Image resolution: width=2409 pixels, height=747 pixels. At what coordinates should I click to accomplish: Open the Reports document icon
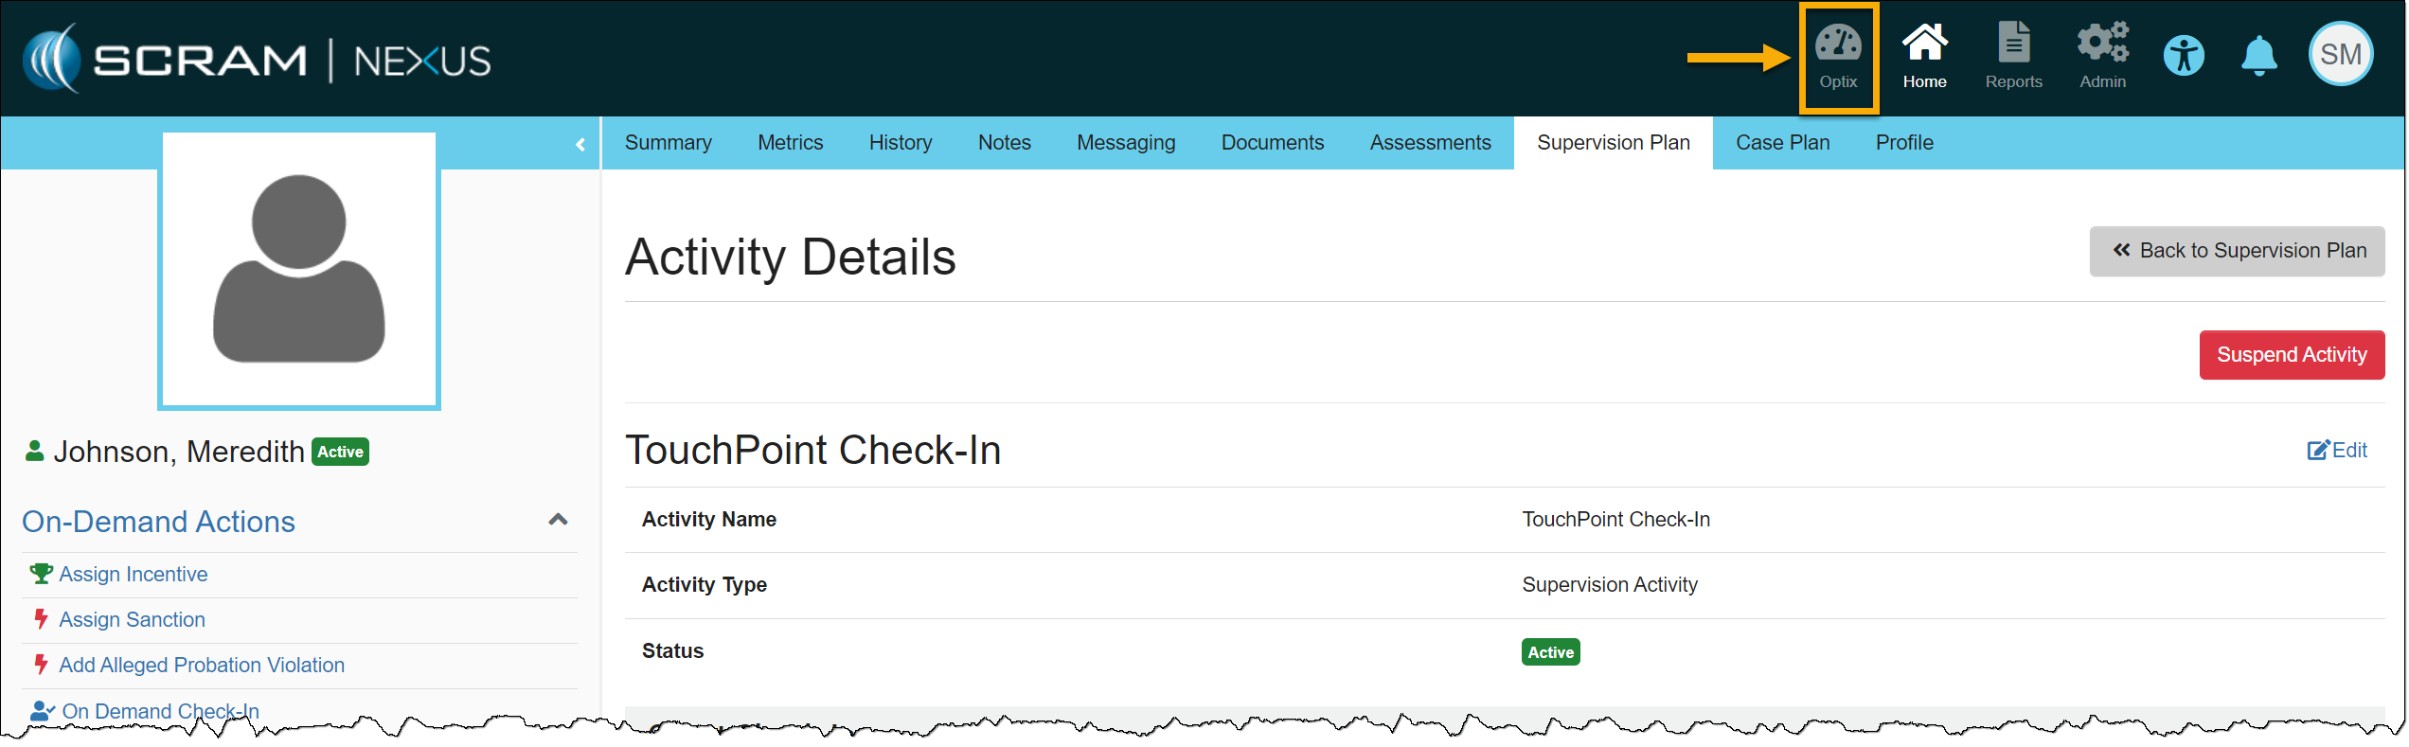(x=2013, y=57)
